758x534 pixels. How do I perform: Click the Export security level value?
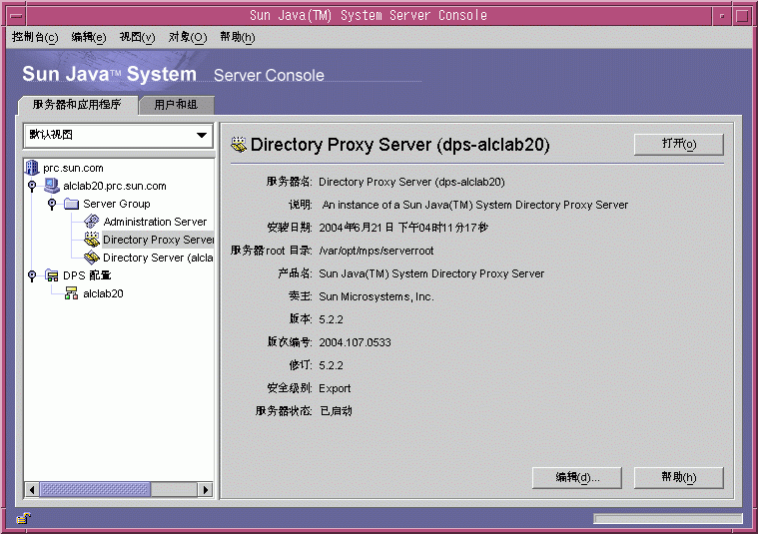(x=335, y=388)
